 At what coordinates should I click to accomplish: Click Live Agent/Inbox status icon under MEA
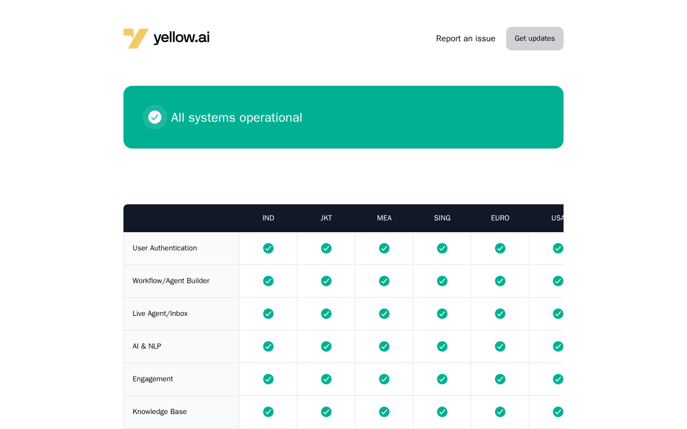point(384,314)
